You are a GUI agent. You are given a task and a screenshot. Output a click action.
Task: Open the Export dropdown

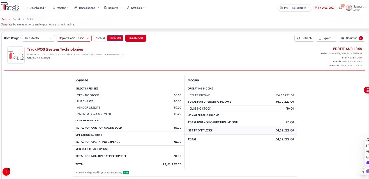[326, 38]
